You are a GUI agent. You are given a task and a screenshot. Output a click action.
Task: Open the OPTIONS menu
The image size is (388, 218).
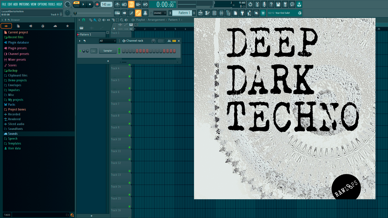click(x=42, y=4)
